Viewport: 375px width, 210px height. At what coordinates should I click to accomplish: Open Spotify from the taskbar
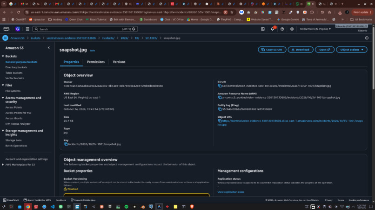pyautogui.click(x=126, y=207)
